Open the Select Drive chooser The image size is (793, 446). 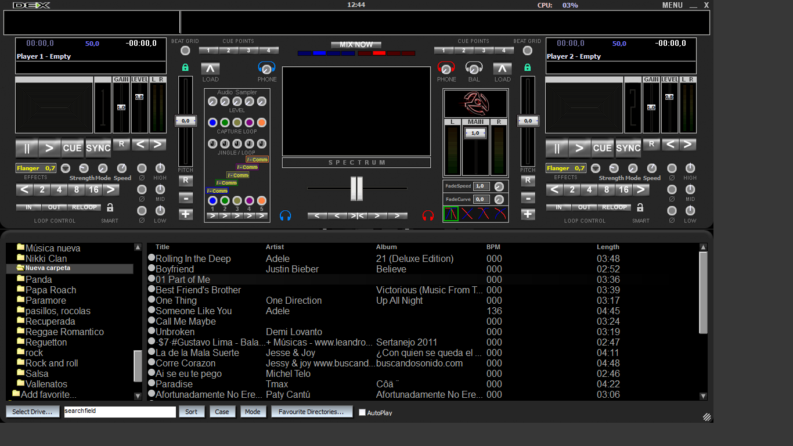33,412
